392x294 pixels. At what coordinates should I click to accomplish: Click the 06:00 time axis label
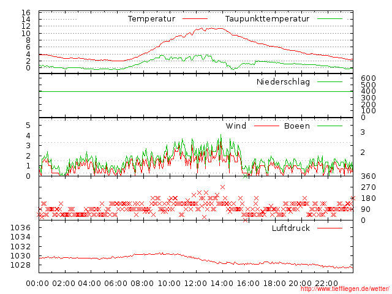(x=116, y=284)
